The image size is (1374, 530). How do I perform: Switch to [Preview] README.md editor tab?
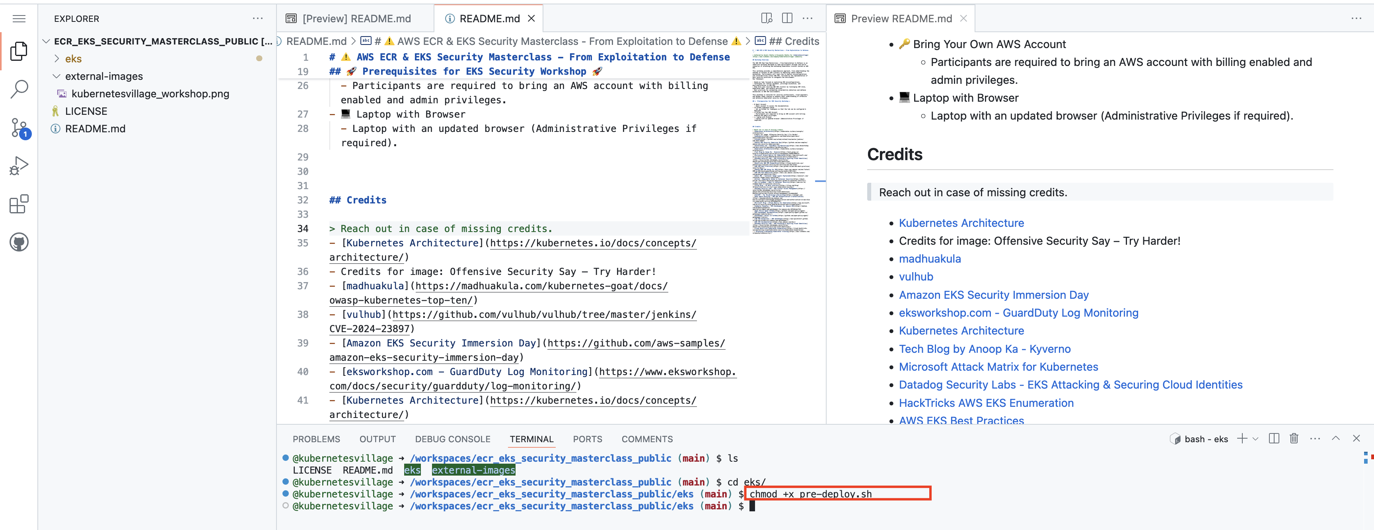coord(356,19)
